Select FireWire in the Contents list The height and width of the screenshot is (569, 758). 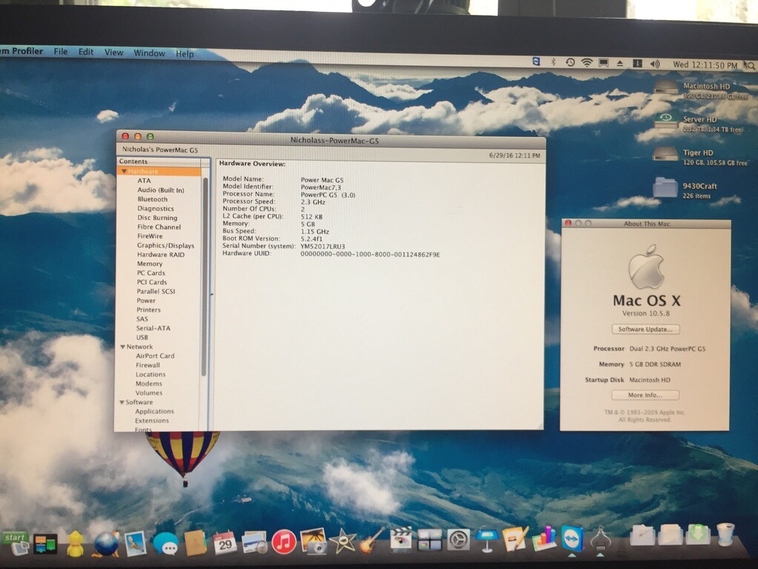tap(150, 236)
